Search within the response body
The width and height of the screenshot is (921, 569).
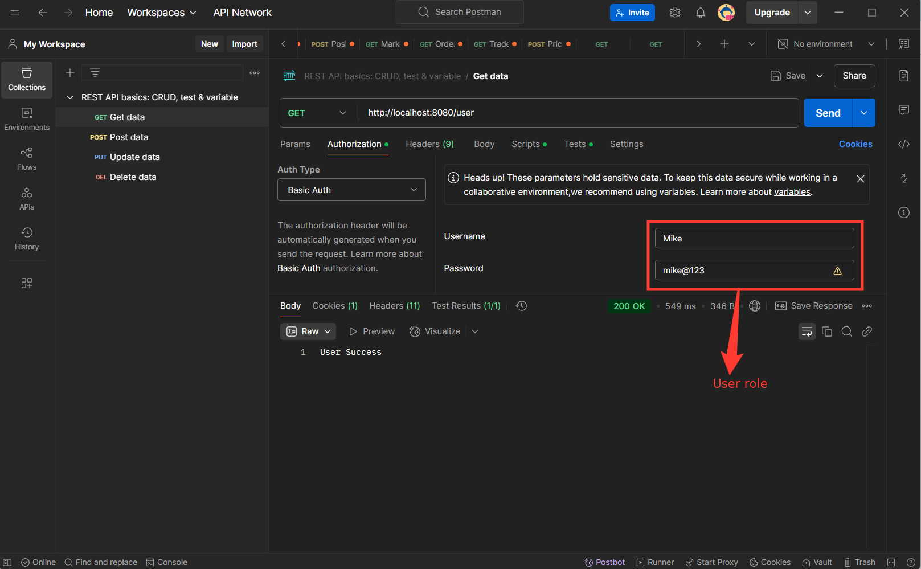847,331
